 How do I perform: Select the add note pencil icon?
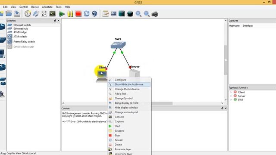105,14
